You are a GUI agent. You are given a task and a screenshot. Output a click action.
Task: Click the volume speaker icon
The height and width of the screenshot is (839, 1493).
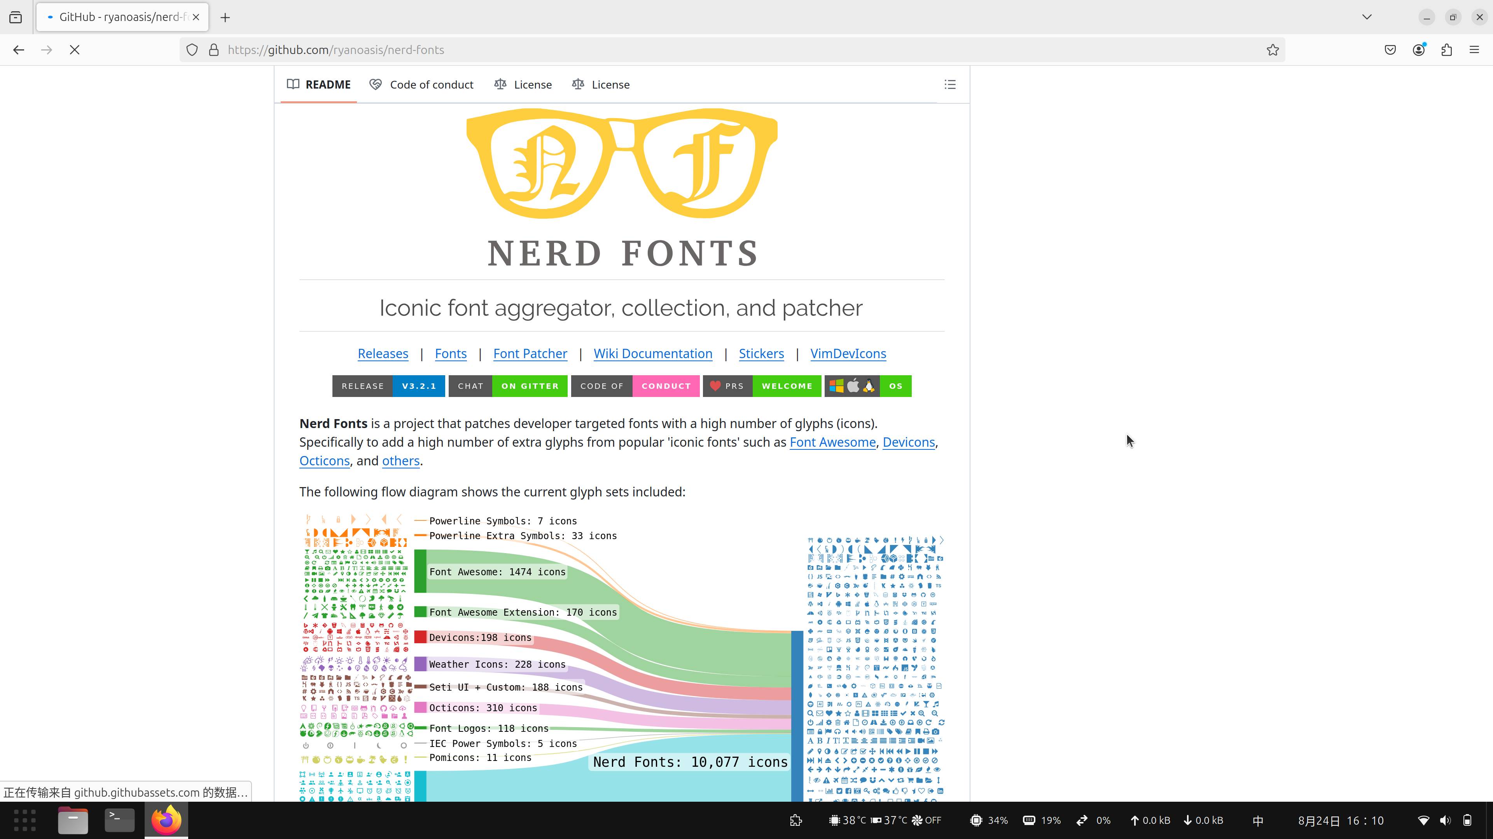click(1446, 820)
